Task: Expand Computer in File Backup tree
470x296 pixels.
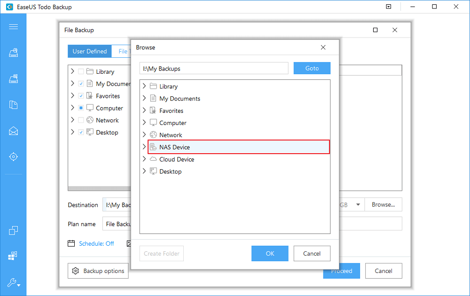Action: click(72, 108)
